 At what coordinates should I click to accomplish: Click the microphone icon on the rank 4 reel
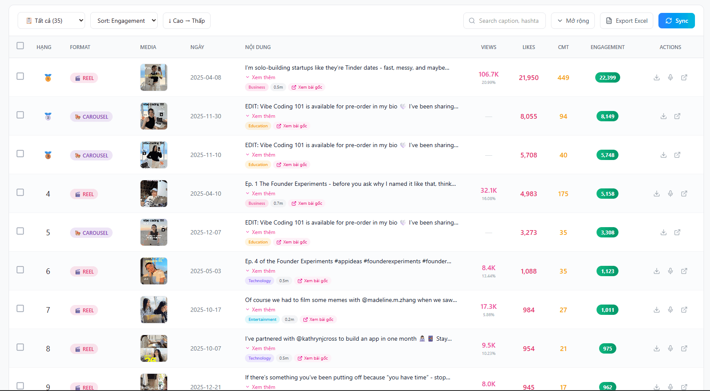pyautogui.click(x=670, y=194)
